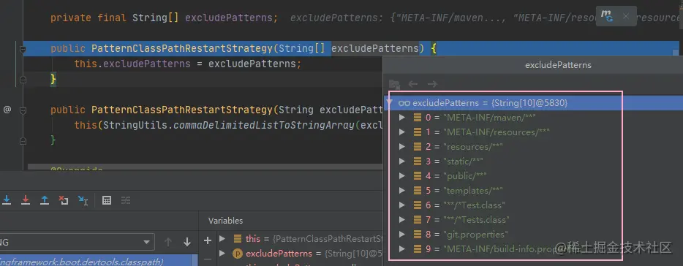The height and width of the screenshot is (266, 683).
Task: Fold at the first constructor's closing brace
Action: click(x=23, y=80)
